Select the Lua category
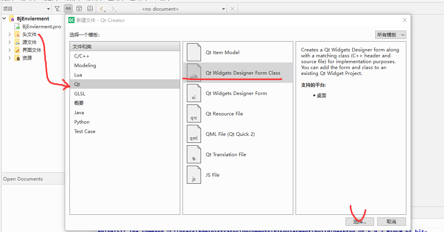Viewport: 444px width, 232px height. coord(125,75)
